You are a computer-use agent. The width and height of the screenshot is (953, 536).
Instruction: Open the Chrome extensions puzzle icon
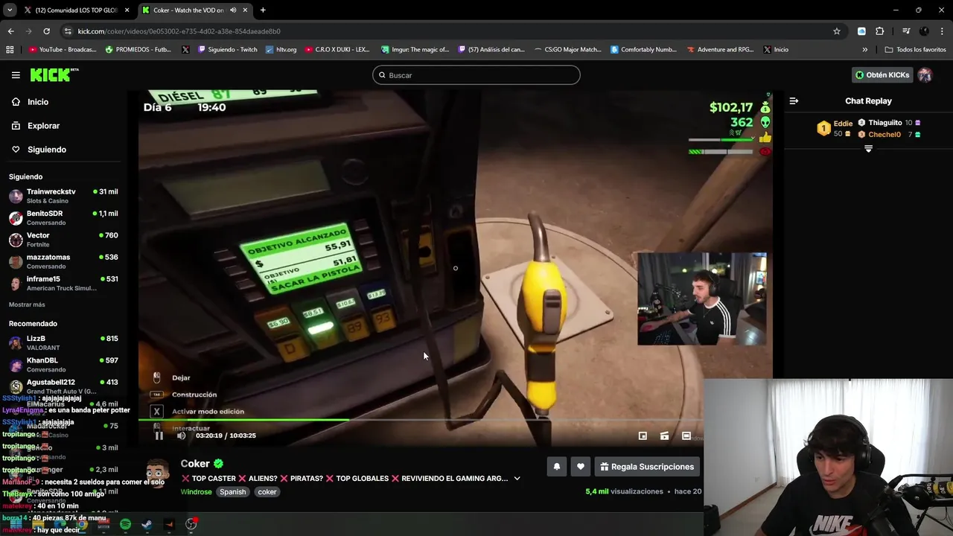(880, 31)
